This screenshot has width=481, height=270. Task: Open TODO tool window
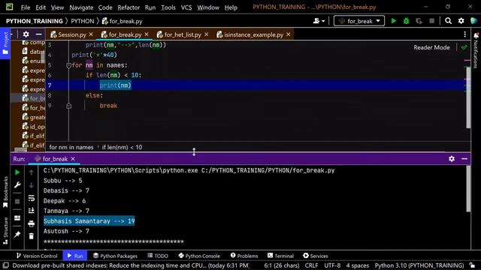point(158,256)
